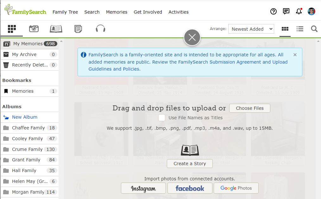Click the 130 Crume Family count badge
The height and width of the screenshot is (199, 321).
pyautogui.click(x=51, y=149)
